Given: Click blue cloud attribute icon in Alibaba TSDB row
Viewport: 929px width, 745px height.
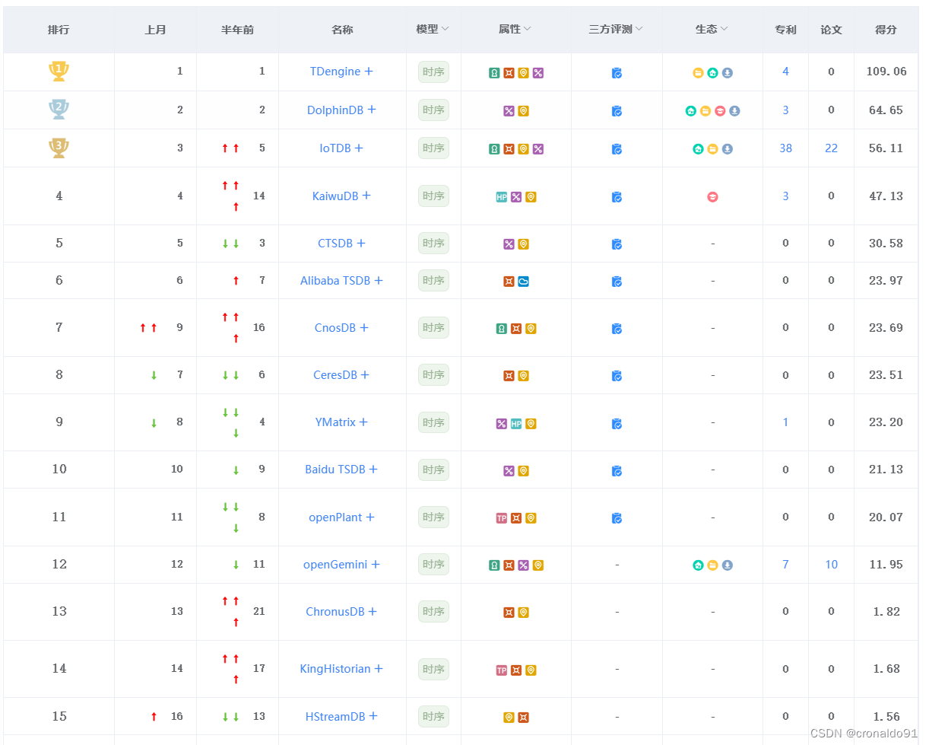Looking at the screenshot, I should pyautogui.click(x=523, y=282).
